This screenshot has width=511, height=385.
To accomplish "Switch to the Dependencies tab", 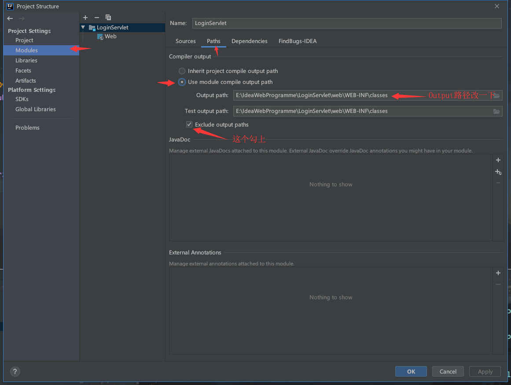I will (x=249, y=41).
